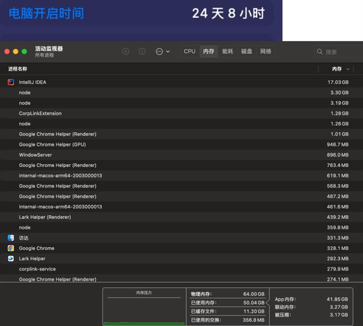The image size is (363, 326).
Task: Click the 活动监视器 window title
Action: pyautogui.click(x=49, y=49)
